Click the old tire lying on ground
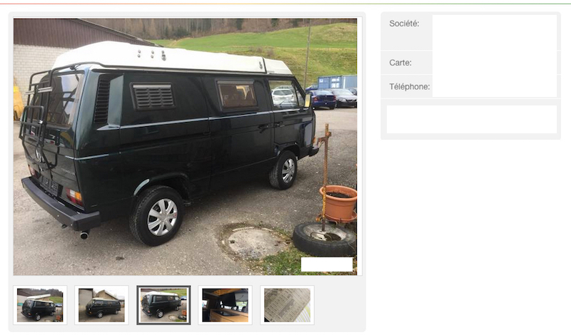This screenshot has width=571, height=335. [x=324, y=239]
